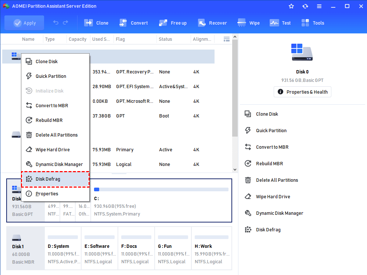The height and width of the screenshot is (275, 367).
Task: Click the Disk 1 drive icon in disk map
Action: (17, 238)
